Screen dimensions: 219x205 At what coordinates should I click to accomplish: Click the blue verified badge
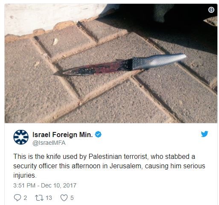click(98, 135)
